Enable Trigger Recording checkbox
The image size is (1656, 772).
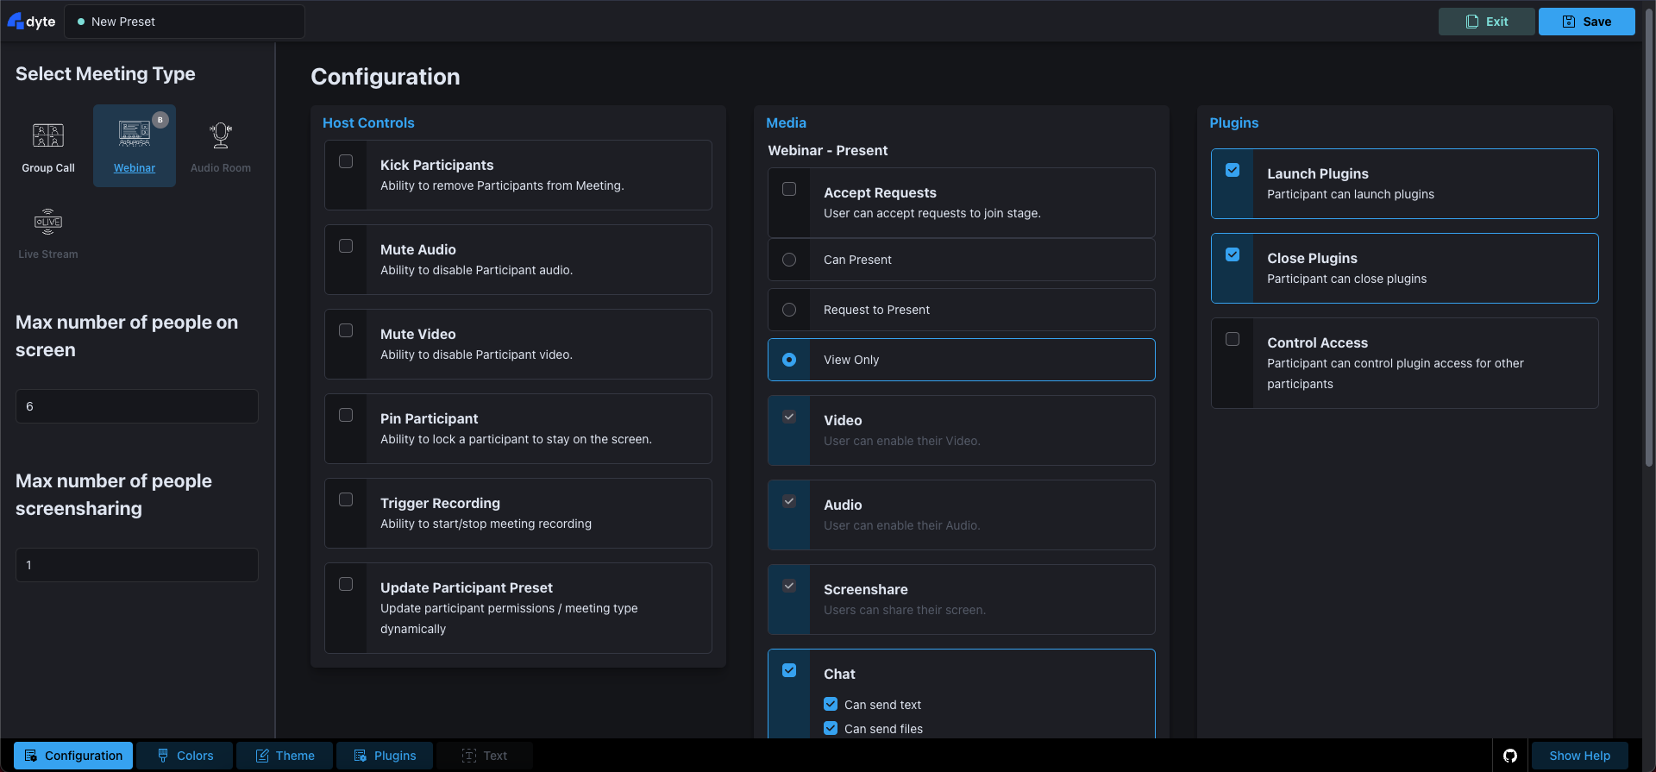click(x=346, y=499)
